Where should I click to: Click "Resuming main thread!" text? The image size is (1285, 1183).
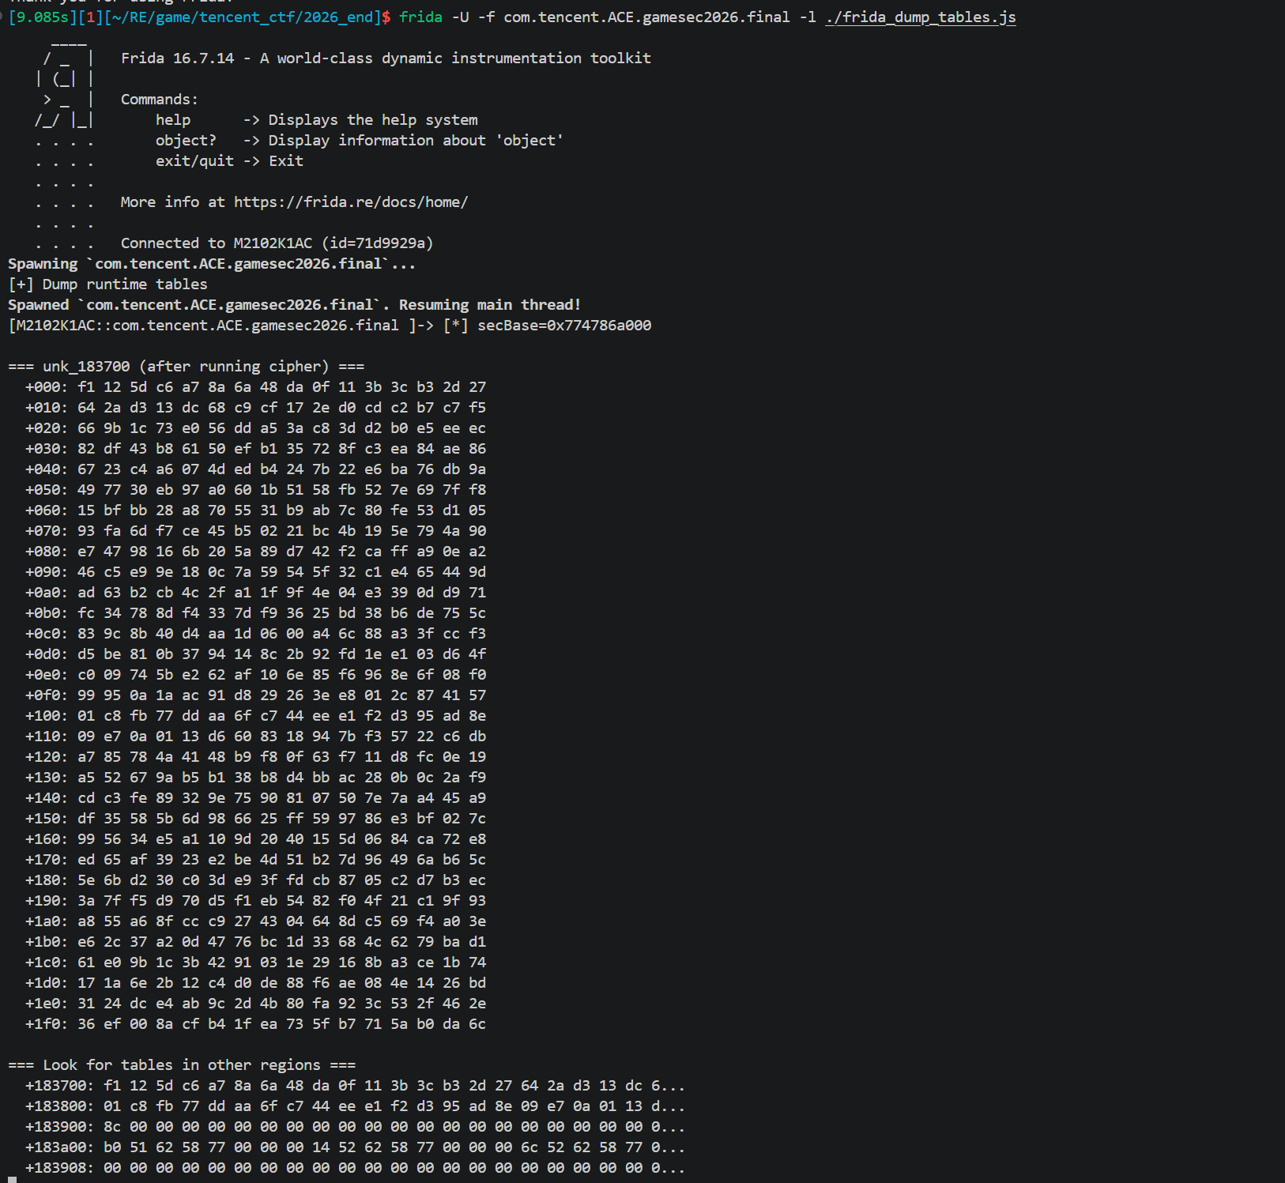[x=490, y=305]
